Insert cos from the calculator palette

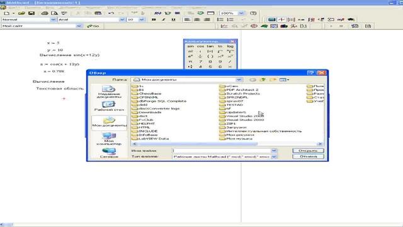(200, 46)
